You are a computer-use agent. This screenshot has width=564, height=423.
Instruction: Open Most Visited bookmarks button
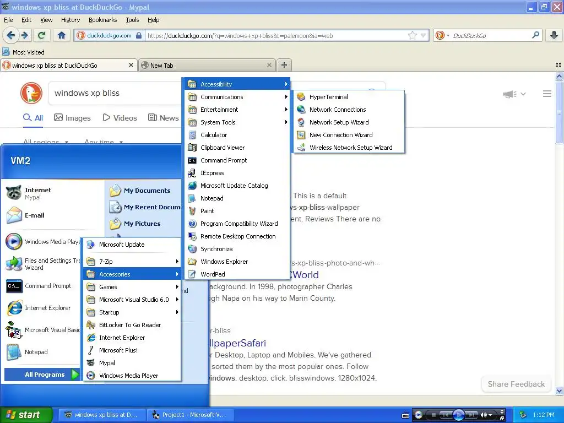pos(24,52)
